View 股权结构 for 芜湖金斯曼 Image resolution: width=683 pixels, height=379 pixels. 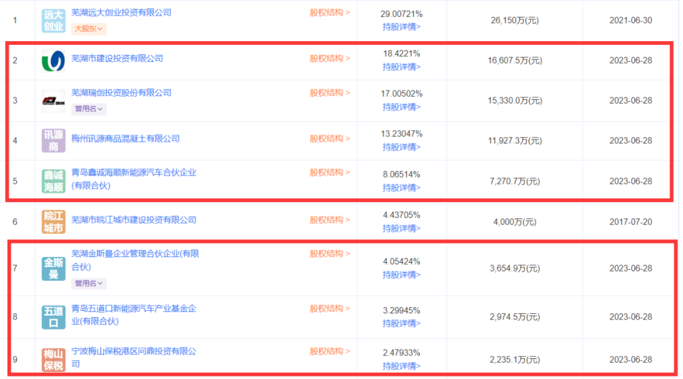point(329,254)
